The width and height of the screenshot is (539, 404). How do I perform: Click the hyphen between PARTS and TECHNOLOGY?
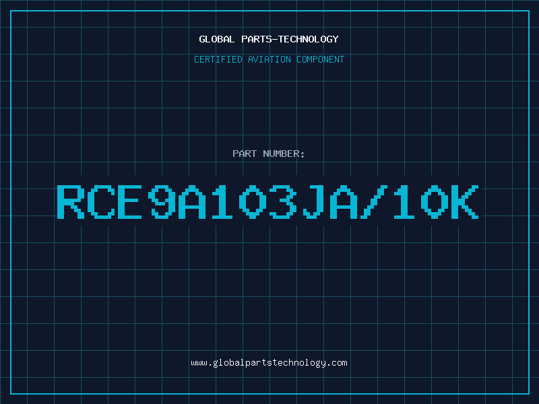[274, 39]
